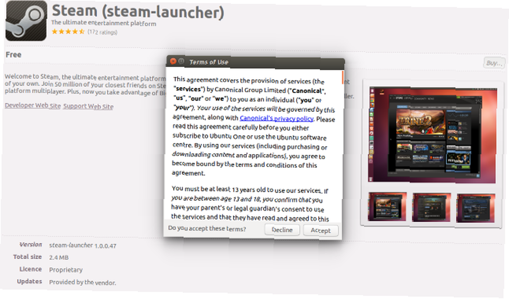The width and height of the screenshot is (509, 299).
Task: Click the "Steam (steam-launcher)" heading
Action: pos(138,11)
